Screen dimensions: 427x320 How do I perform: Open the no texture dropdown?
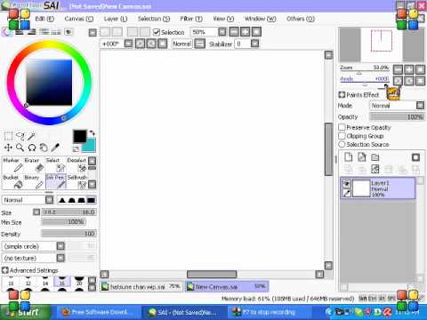point(60,258)
